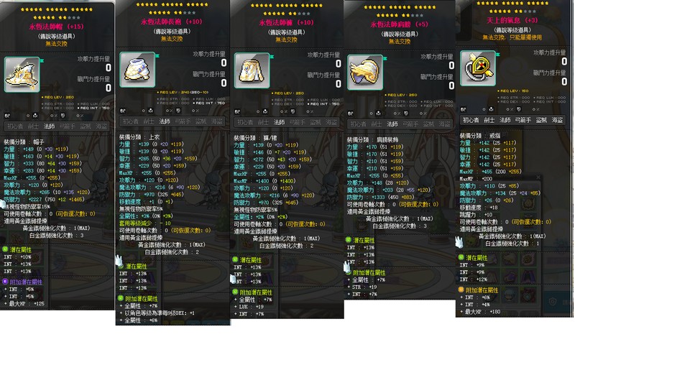690x388 pixels.
Task: Click the 永恆法師長袍 robe item icon
Action: [x=137, y=70]
